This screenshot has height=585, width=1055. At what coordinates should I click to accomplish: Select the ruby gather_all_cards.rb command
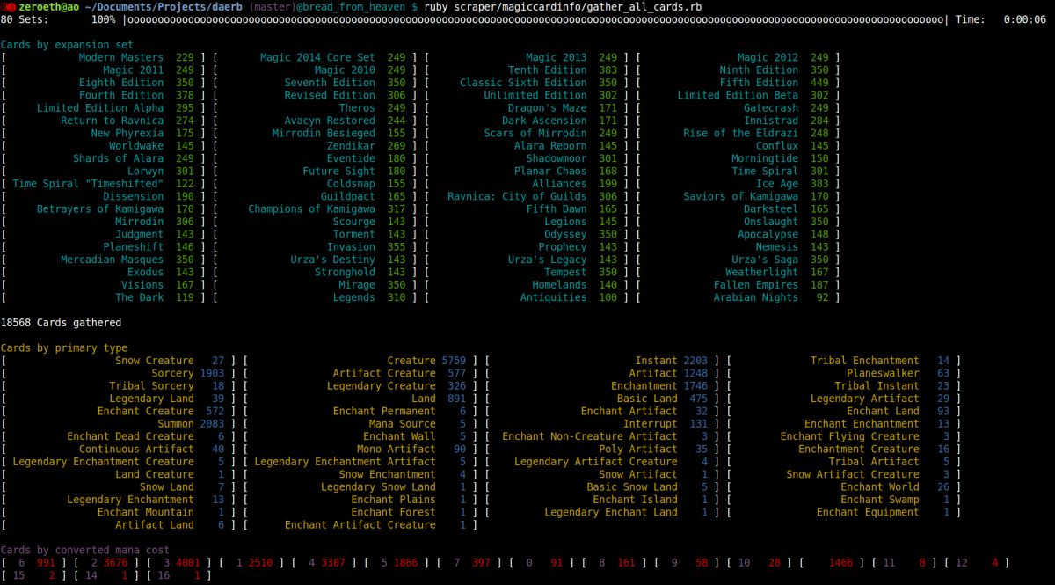(563, 7)
